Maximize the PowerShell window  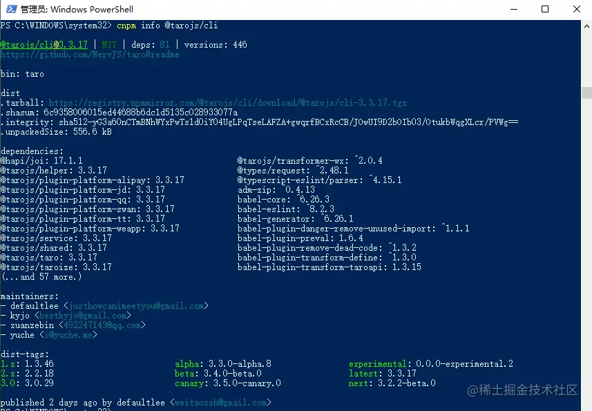(x=545, y=9)
